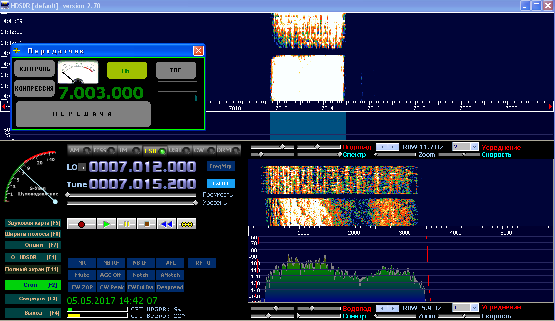Click the small B button next to LO
This screenshot has width=555, height=321.
(82, 167)
